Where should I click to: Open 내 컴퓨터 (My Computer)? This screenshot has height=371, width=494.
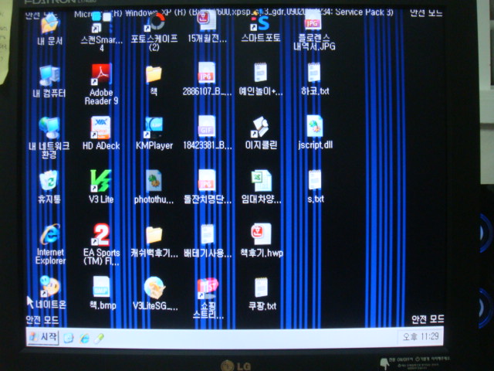(49, 76)
